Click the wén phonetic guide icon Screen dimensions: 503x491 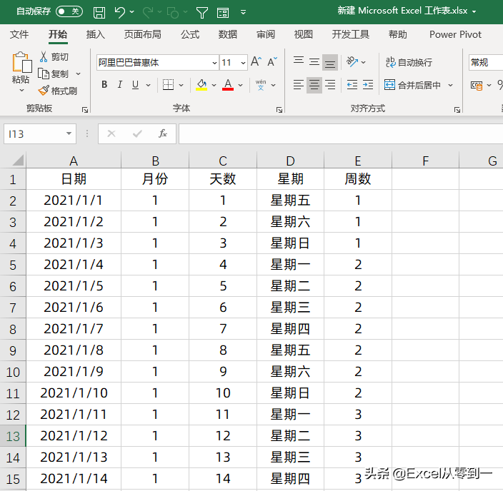261,85
